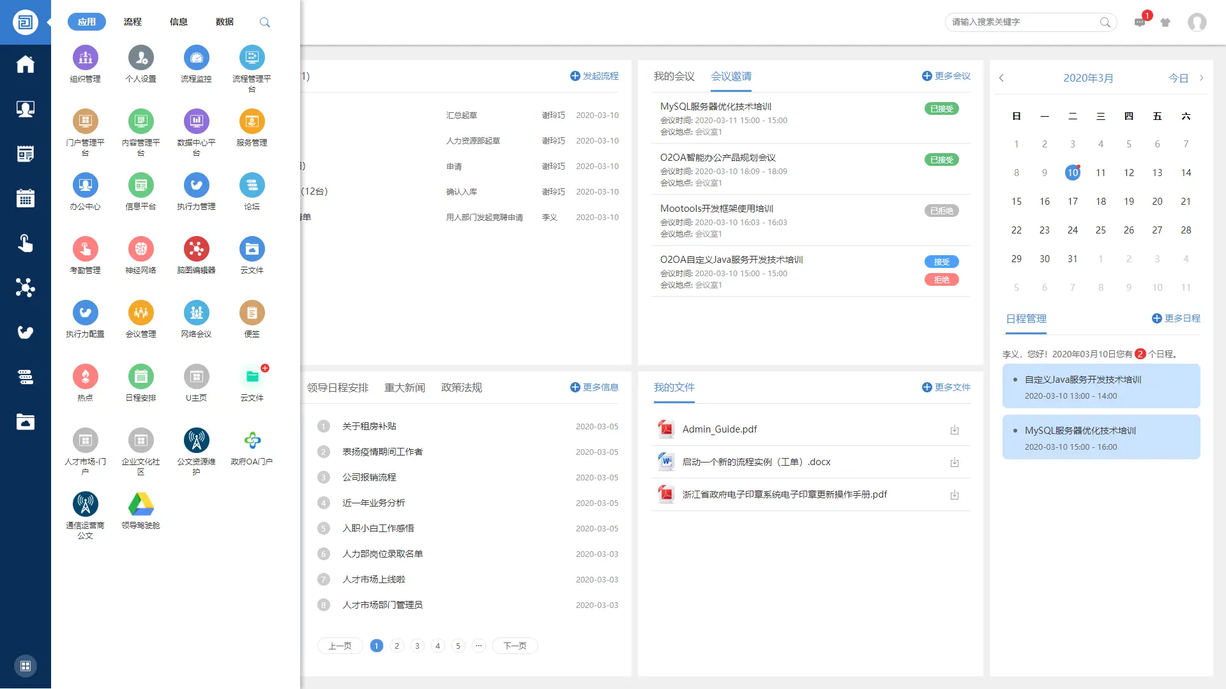Image resolution: width=1226 pixels, height=689 pixels.
Task: Download the Admin_Guide.pdf file
Action: 954,430
